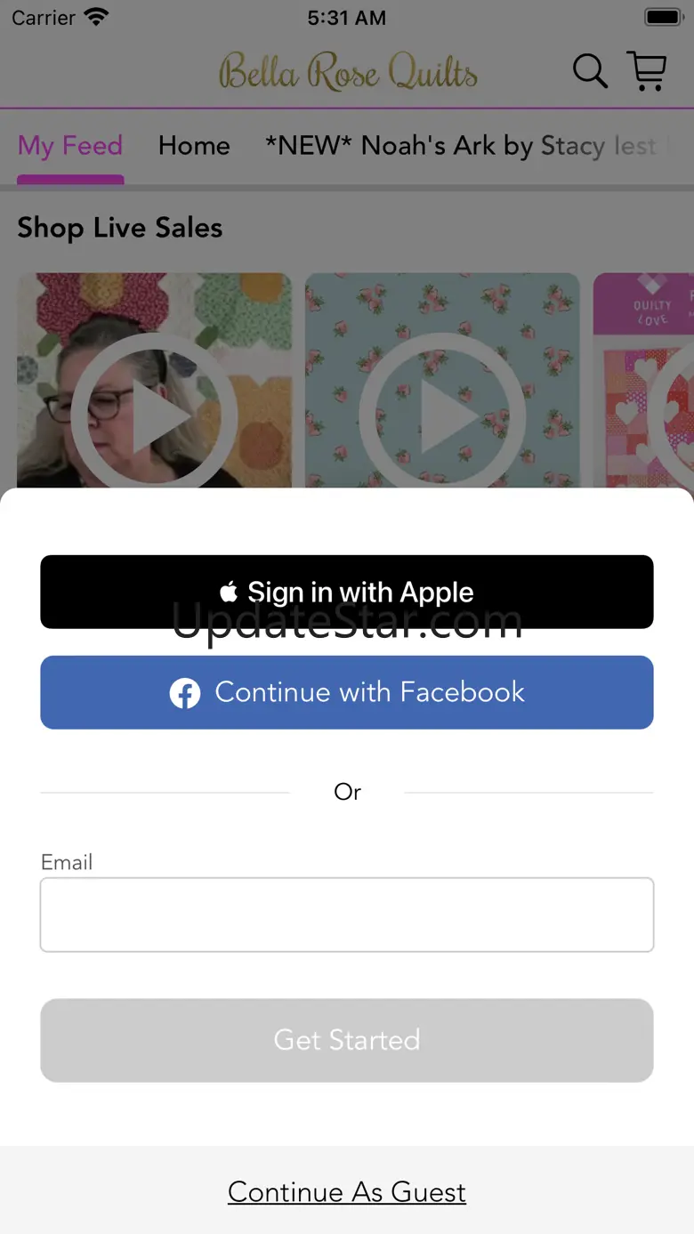694x1234 pixels.
Task: Play the first live sale video
Action: [x=154, y=381]
